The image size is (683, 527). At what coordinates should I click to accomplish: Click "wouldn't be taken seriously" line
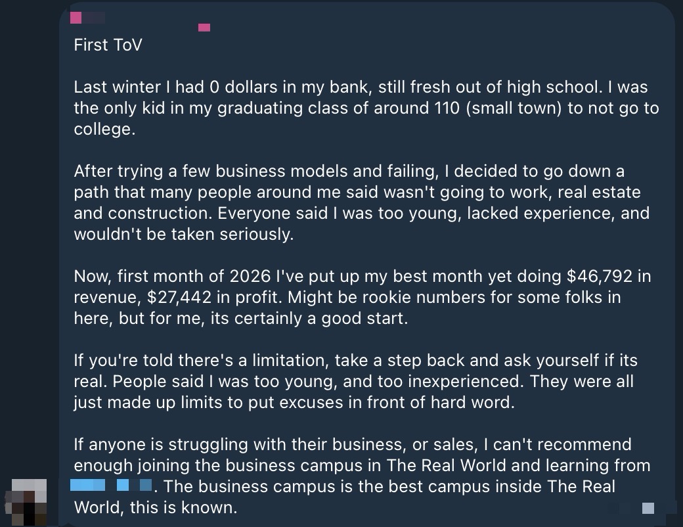tap(183, 235)
